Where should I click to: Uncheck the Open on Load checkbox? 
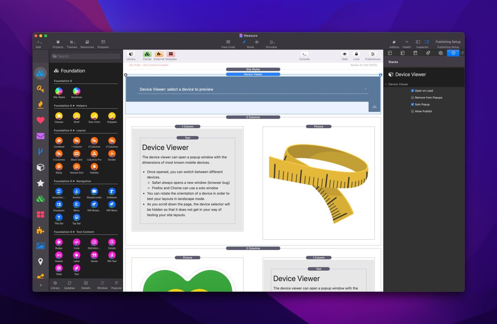pos(413,91)
